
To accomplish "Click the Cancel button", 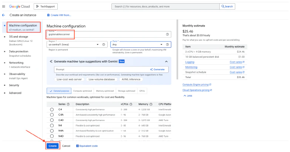I will pos(66,146).
